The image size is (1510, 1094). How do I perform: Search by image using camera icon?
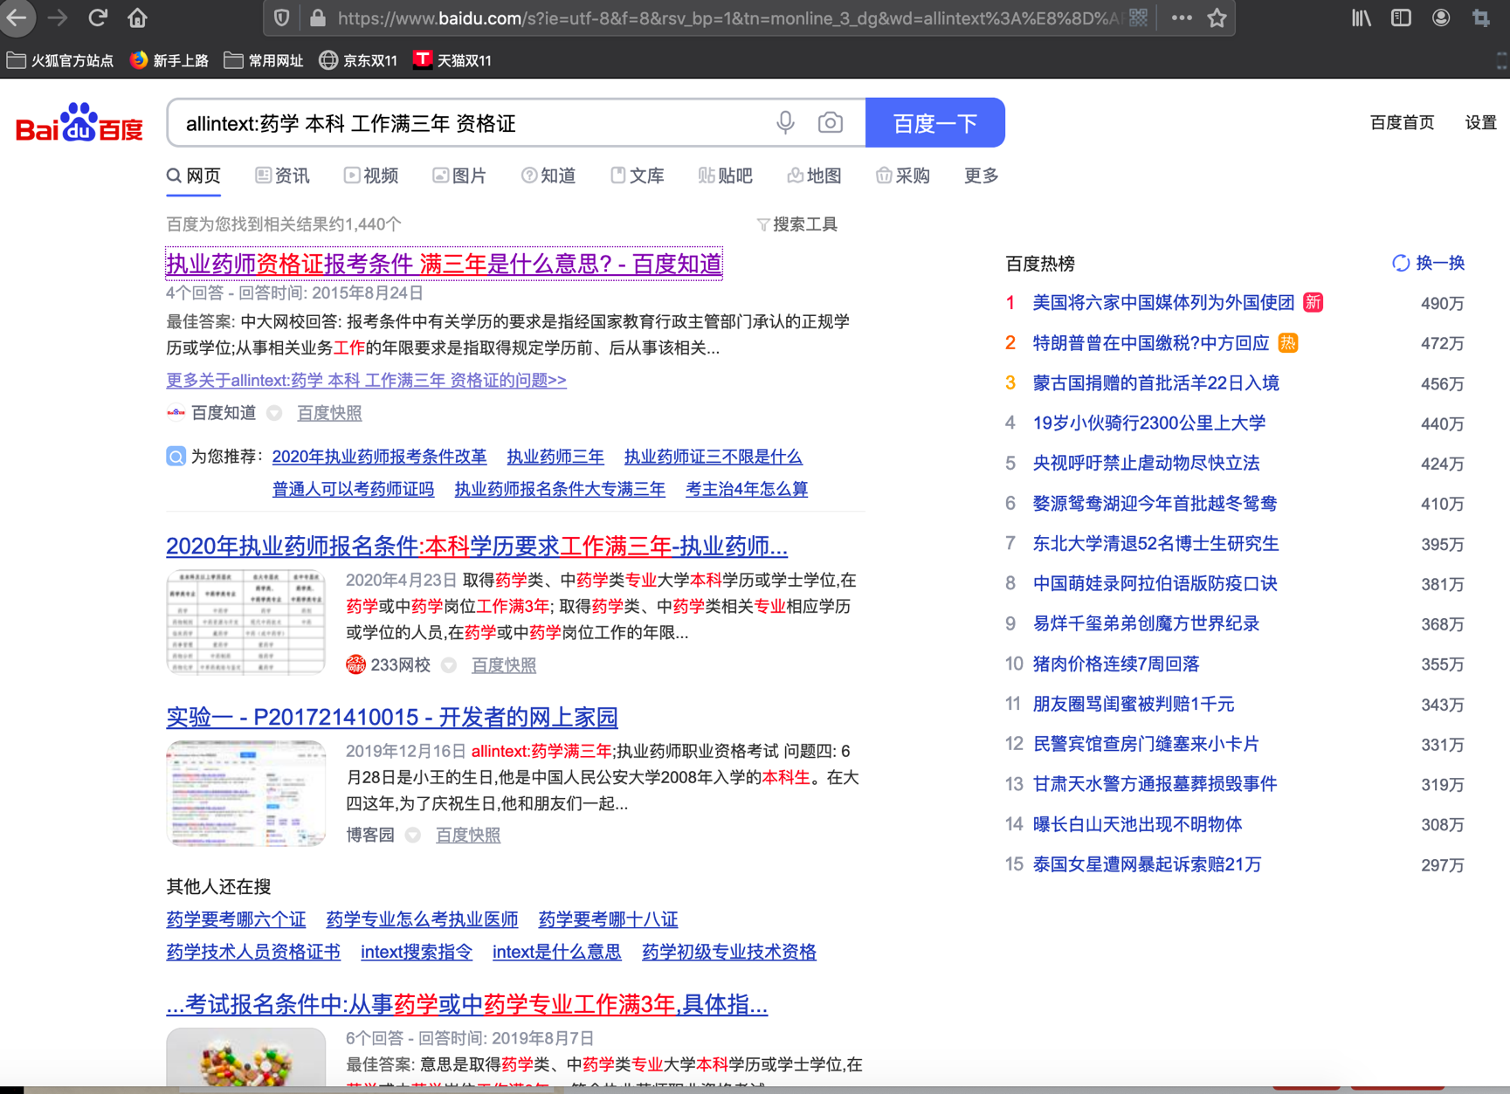(831, 123)
